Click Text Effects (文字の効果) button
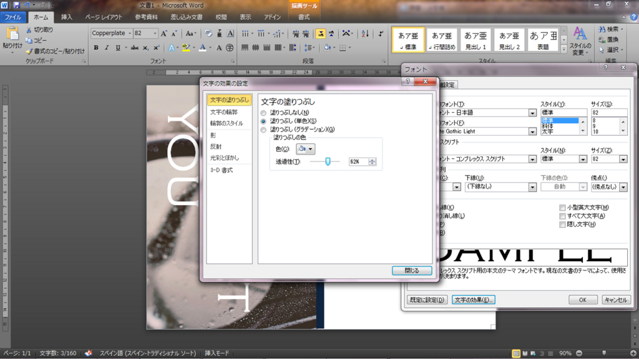Viewport: 639px width, 359px height. coord(473,300)
